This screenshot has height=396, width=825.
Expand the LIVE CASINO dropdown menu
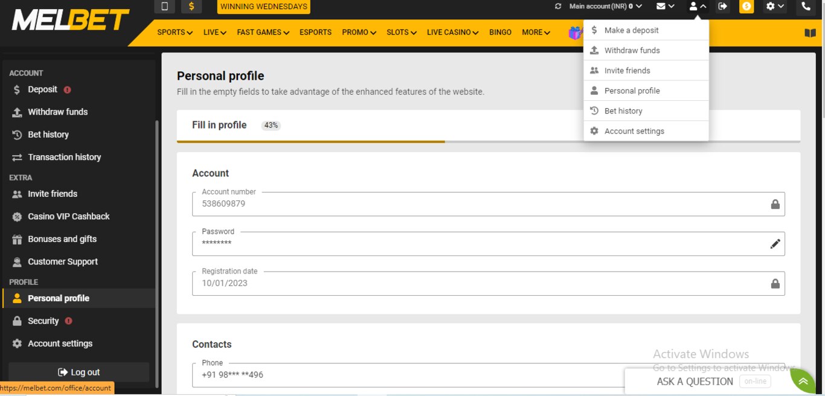(x=452, y=33)
